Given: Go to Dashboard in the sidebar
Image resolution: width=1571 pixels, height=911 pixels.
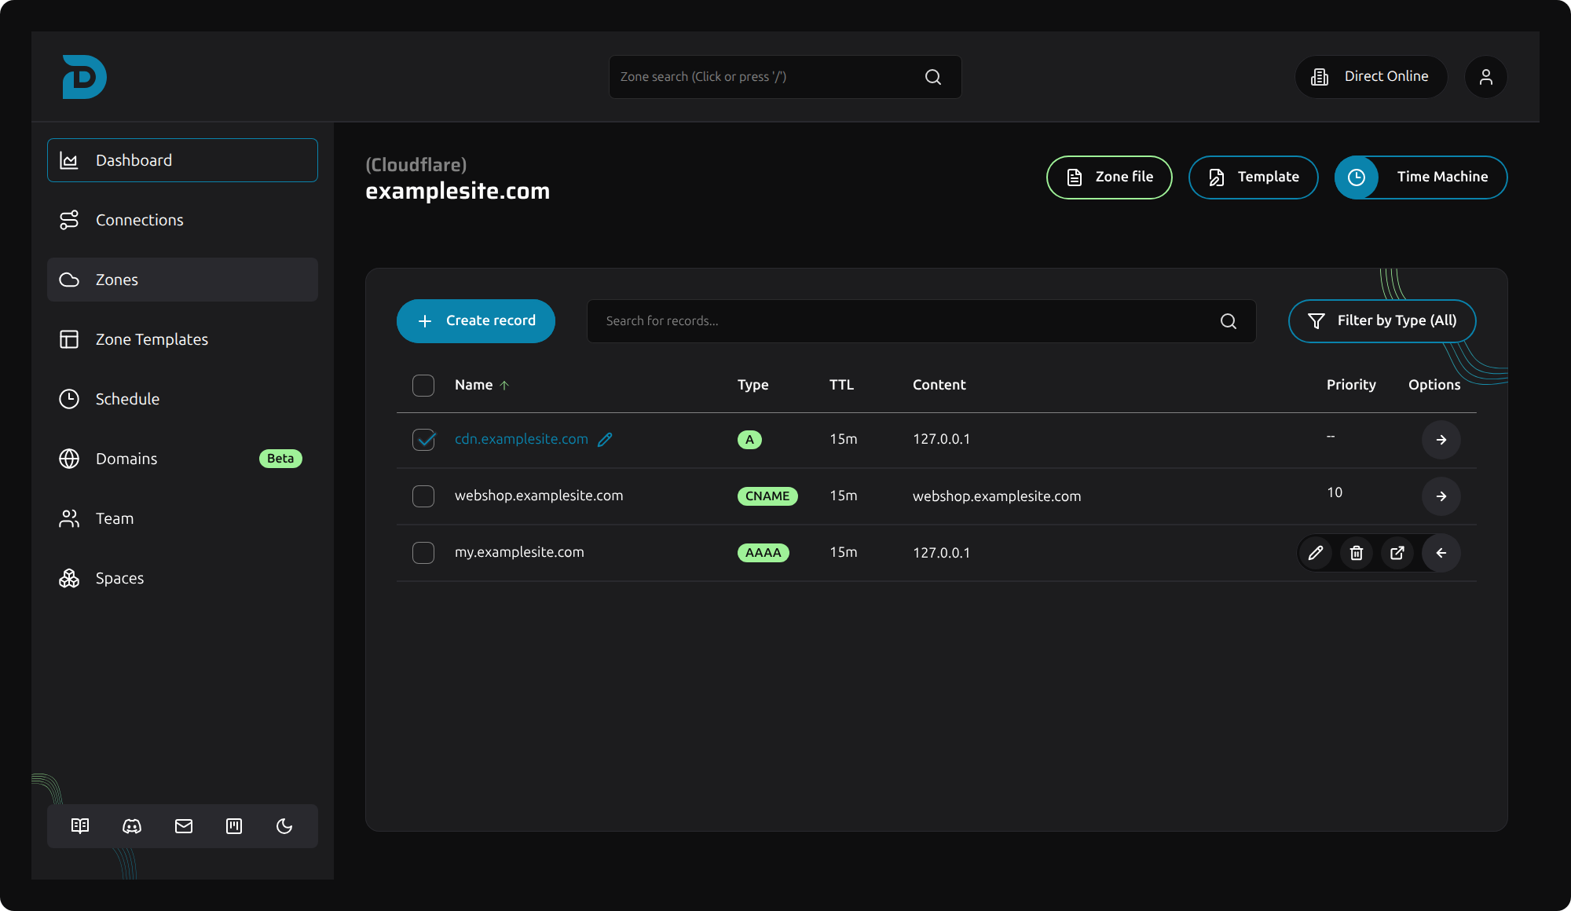Looking at the screenshot, I should click(182, 160).
